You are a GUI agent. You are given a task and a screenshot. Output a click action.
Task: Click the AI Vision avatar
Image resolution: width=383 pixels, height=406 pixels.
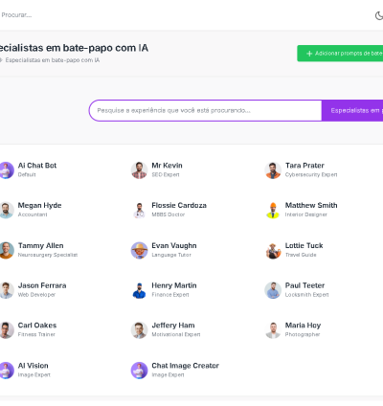[x=6, y=371]
